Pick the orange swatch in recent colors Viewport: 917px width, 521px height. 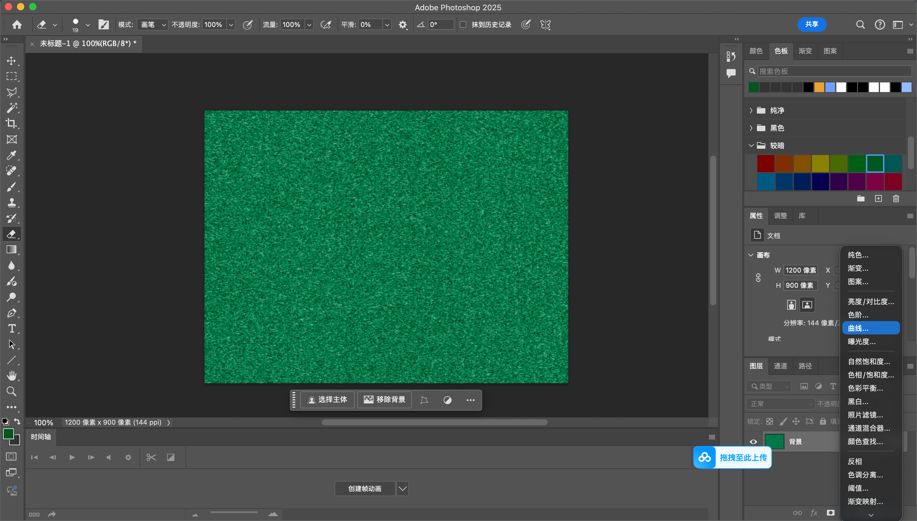point(819,87)
